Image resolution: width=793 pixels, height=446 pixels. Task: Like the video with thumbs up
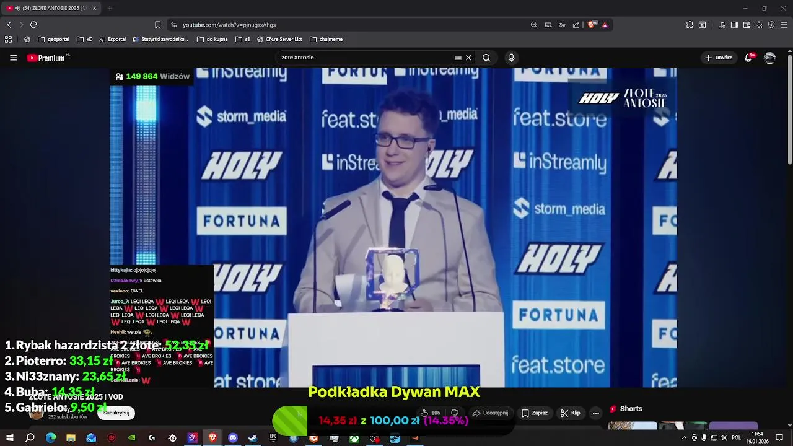pyautogui.click(x=430, y=413)
